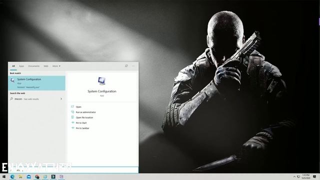This screenshot has height=180, width=320.
Task: Open the dark terminal-style taskbar app
Action: [53, 176]
